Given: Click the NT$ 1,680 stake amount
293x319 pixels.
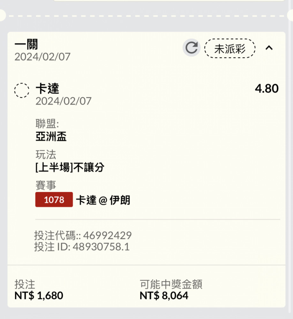Looking at the screenshot, I should 39,295.
